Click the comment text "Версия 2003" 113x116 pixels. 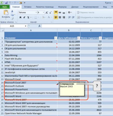coord(66,87)
